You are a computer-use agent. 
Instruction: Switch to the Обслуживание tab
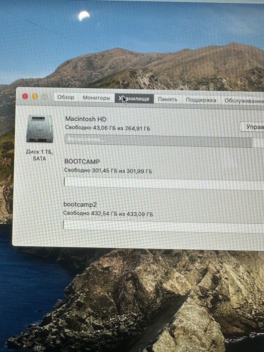[x=243, y=101]
